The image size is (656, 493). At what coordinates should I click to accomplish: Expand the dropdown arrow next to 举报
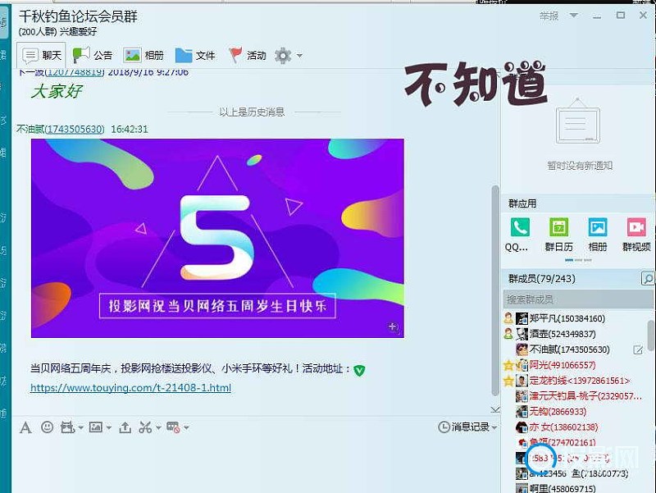click(573, 16)
